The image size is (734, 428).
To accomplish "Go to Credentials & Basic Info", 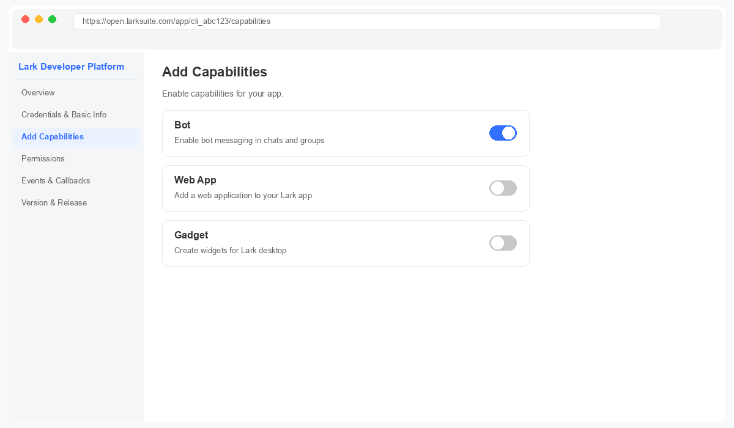I will pos(76,115).
